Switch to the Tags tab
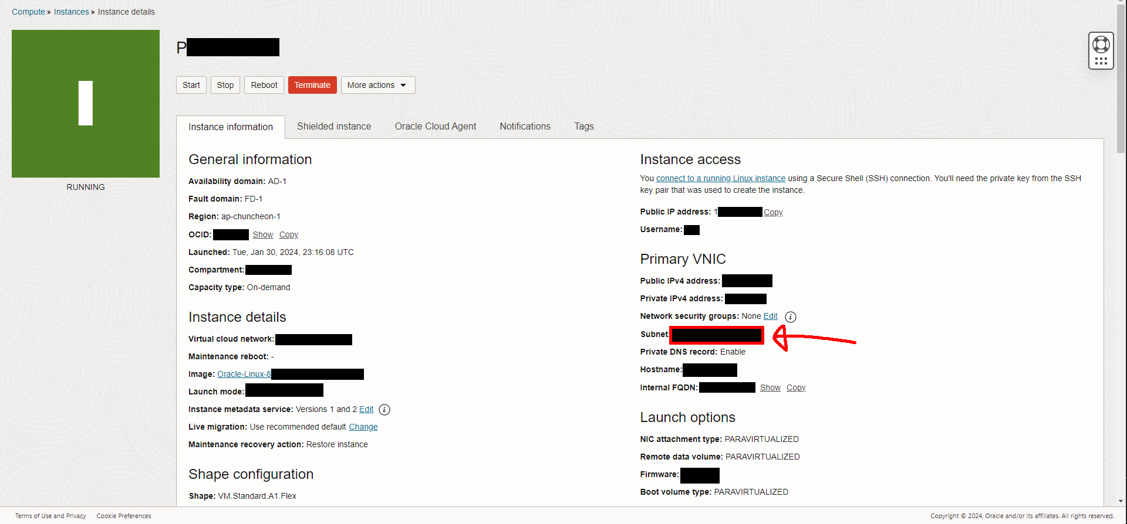This screenshot has height=524, width=1127. point(584,127)
